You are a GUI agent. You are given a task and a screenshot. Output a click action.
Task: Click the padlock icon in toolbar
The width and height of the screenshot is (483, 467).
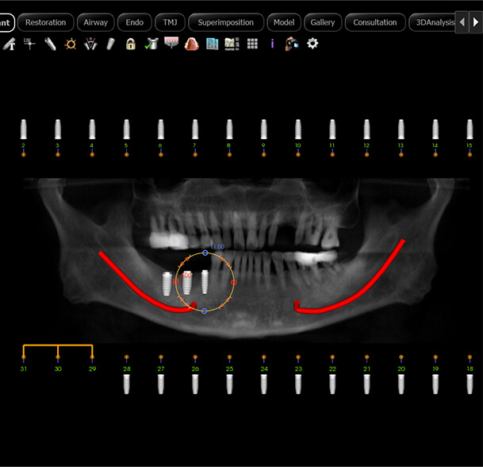(131, 44)
